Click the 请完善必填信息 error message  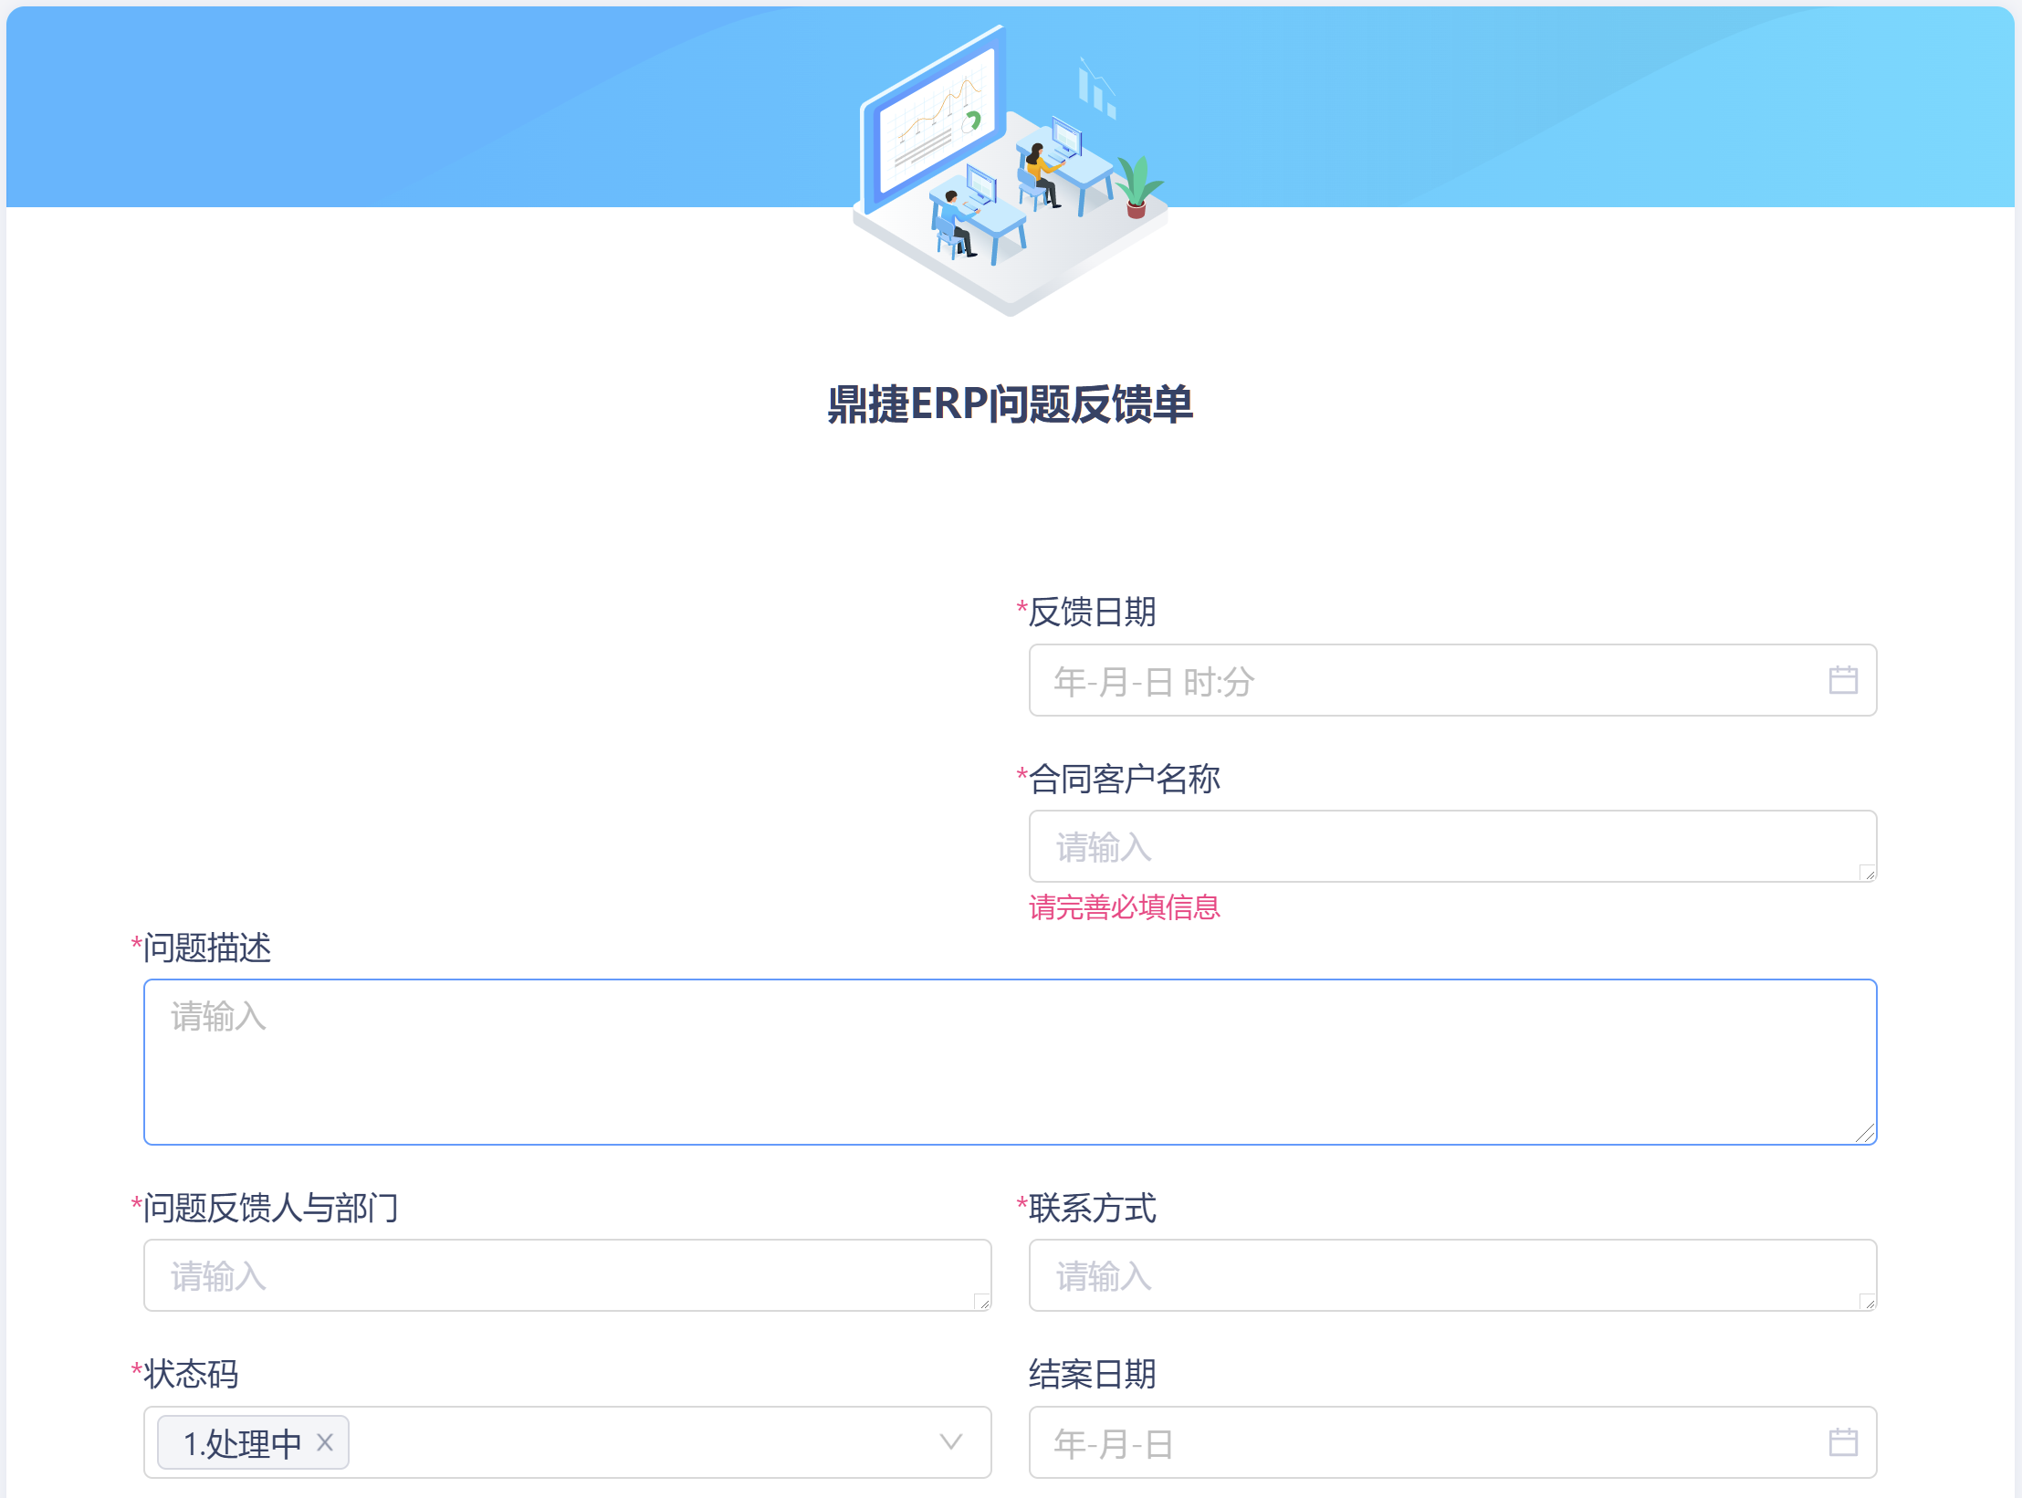tap(1125, 907)
